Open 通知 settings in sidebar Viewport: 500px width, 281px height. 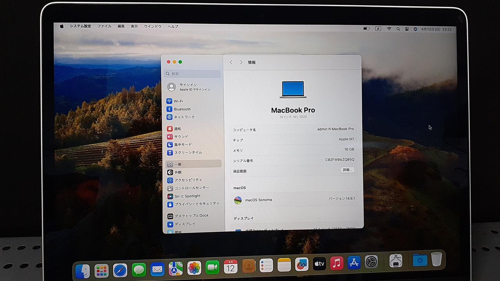[x=177, y=129]
